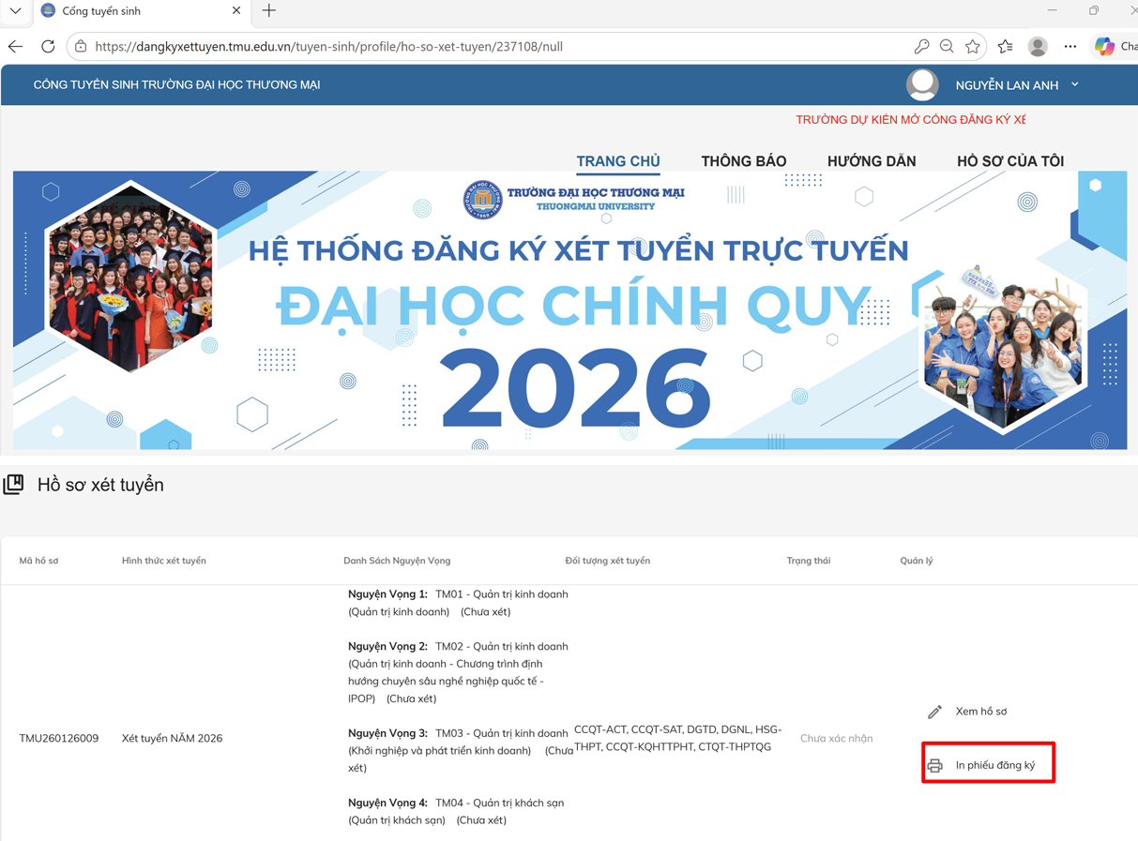Click the profile code TMU260126009
Screen dimensions: 1138x841
(x=59, y=739)
